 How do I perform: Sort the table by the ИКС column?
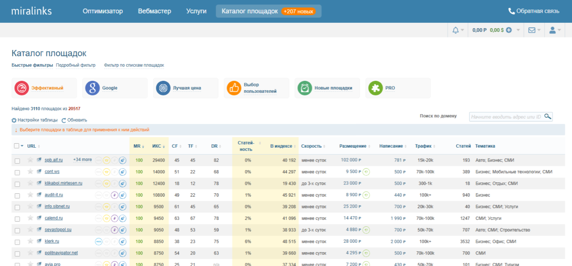[x=159, y=146]
